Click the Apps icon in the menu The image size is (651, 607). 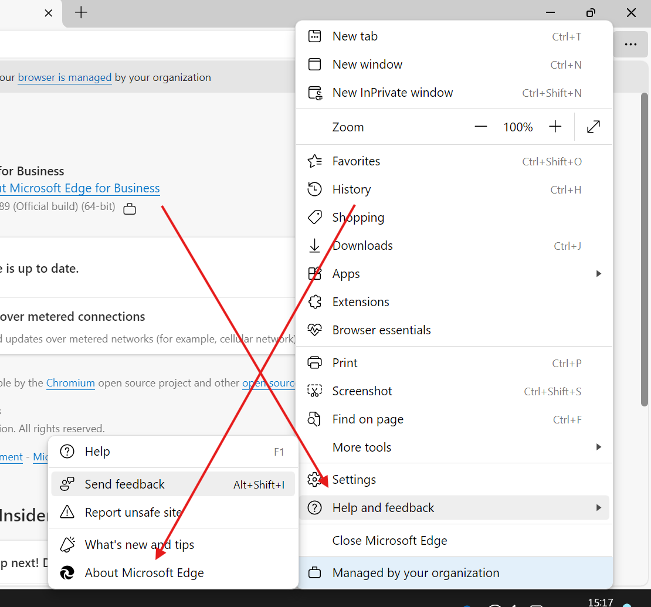(314, 274)
